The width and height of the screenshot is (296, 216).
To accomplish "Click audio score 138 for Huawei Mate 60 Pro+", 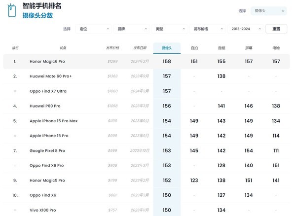I will (222, 76).
